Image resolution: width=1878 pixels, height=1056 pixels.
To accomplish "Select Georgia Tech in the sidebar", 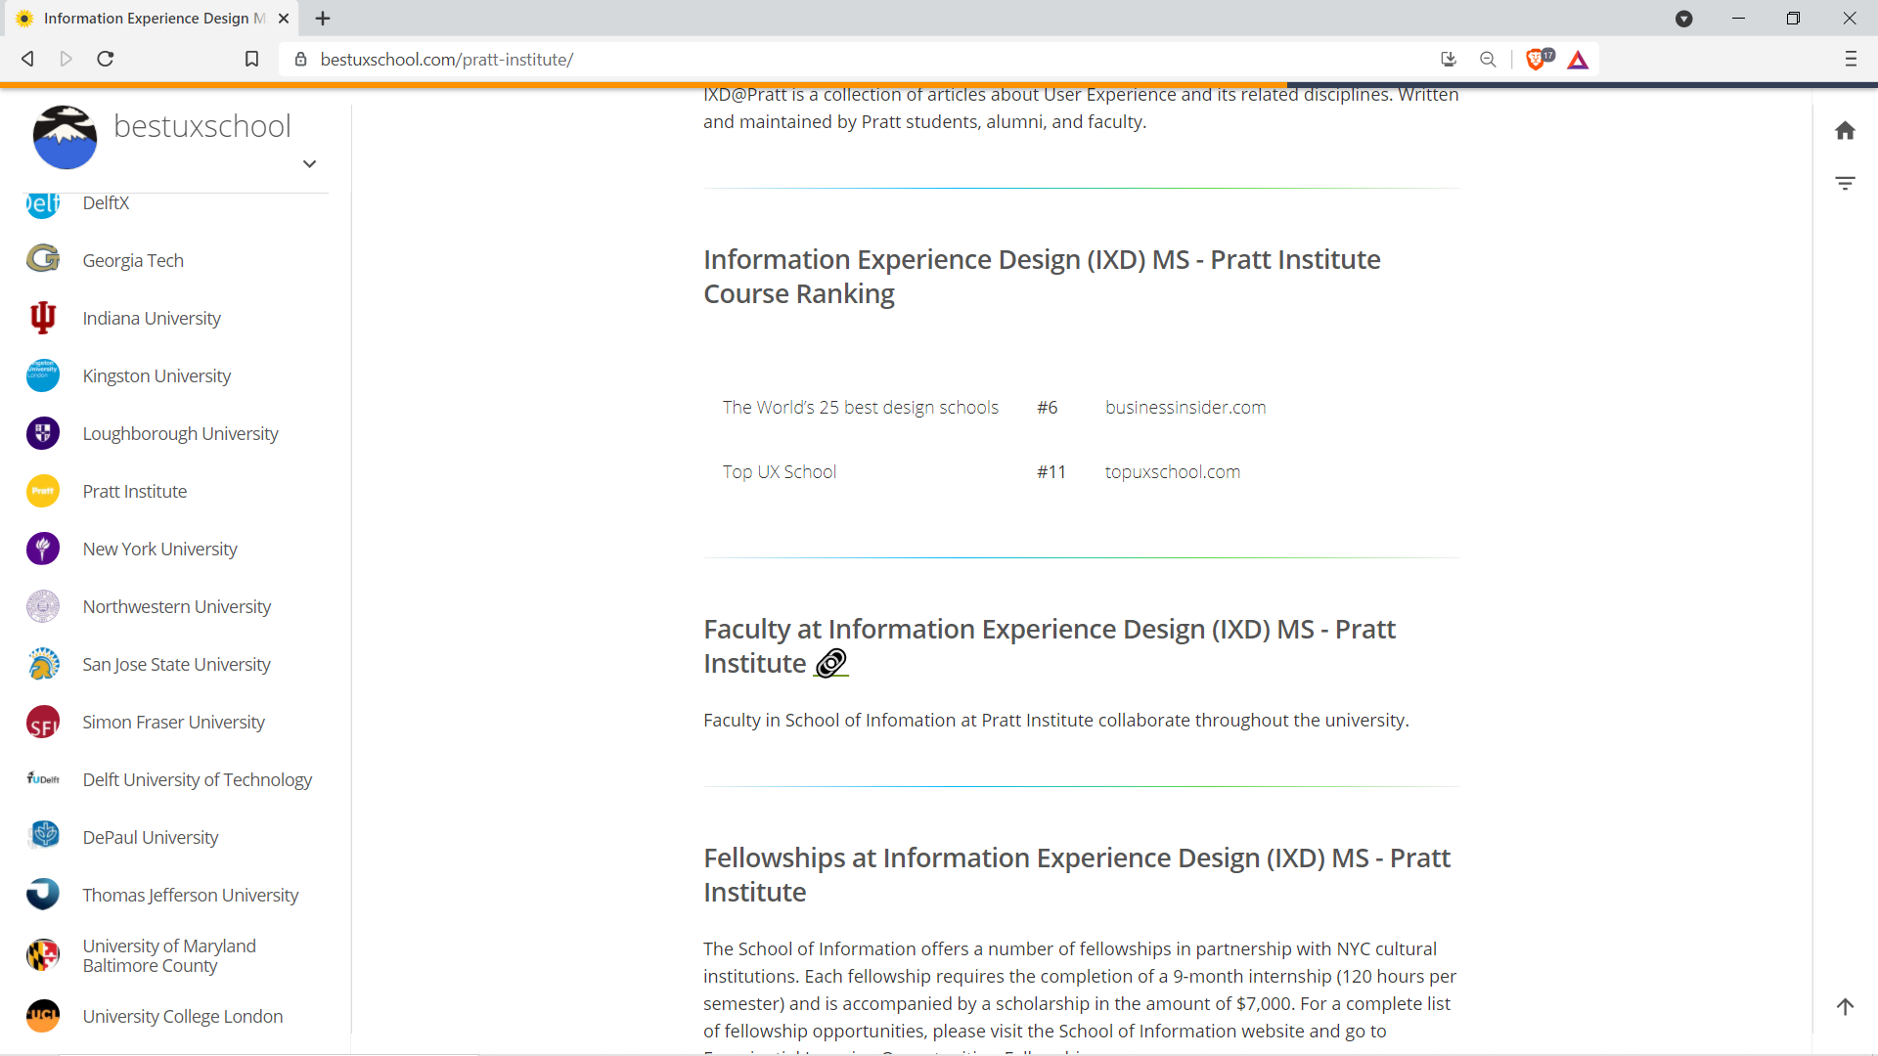I will pos(133,260).
